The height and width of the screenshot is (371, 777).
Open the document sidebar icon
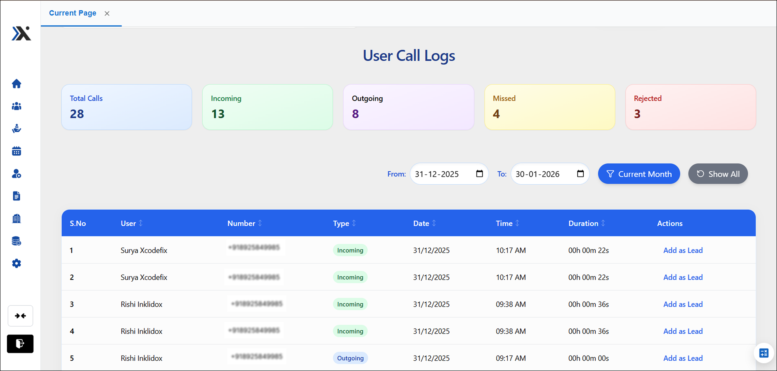[x=17, y=196]
